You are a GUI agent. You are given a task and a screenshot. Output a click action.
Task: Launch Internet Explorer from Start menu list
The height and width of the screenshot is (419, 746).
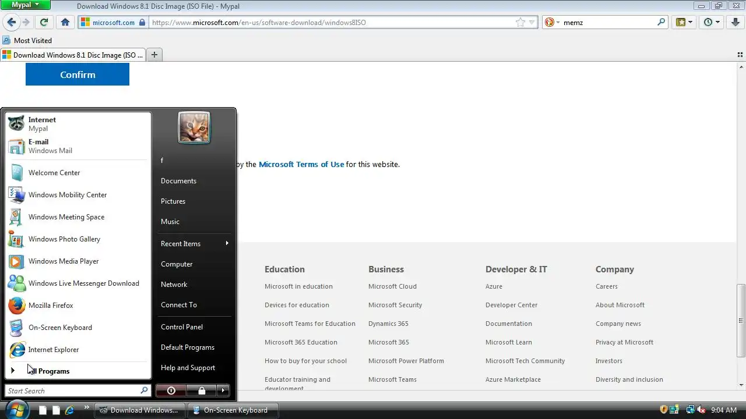click(77, 350)
